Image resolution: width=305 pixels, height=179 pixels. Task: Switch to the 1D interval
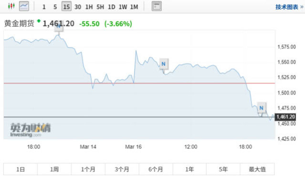[112, 7]
